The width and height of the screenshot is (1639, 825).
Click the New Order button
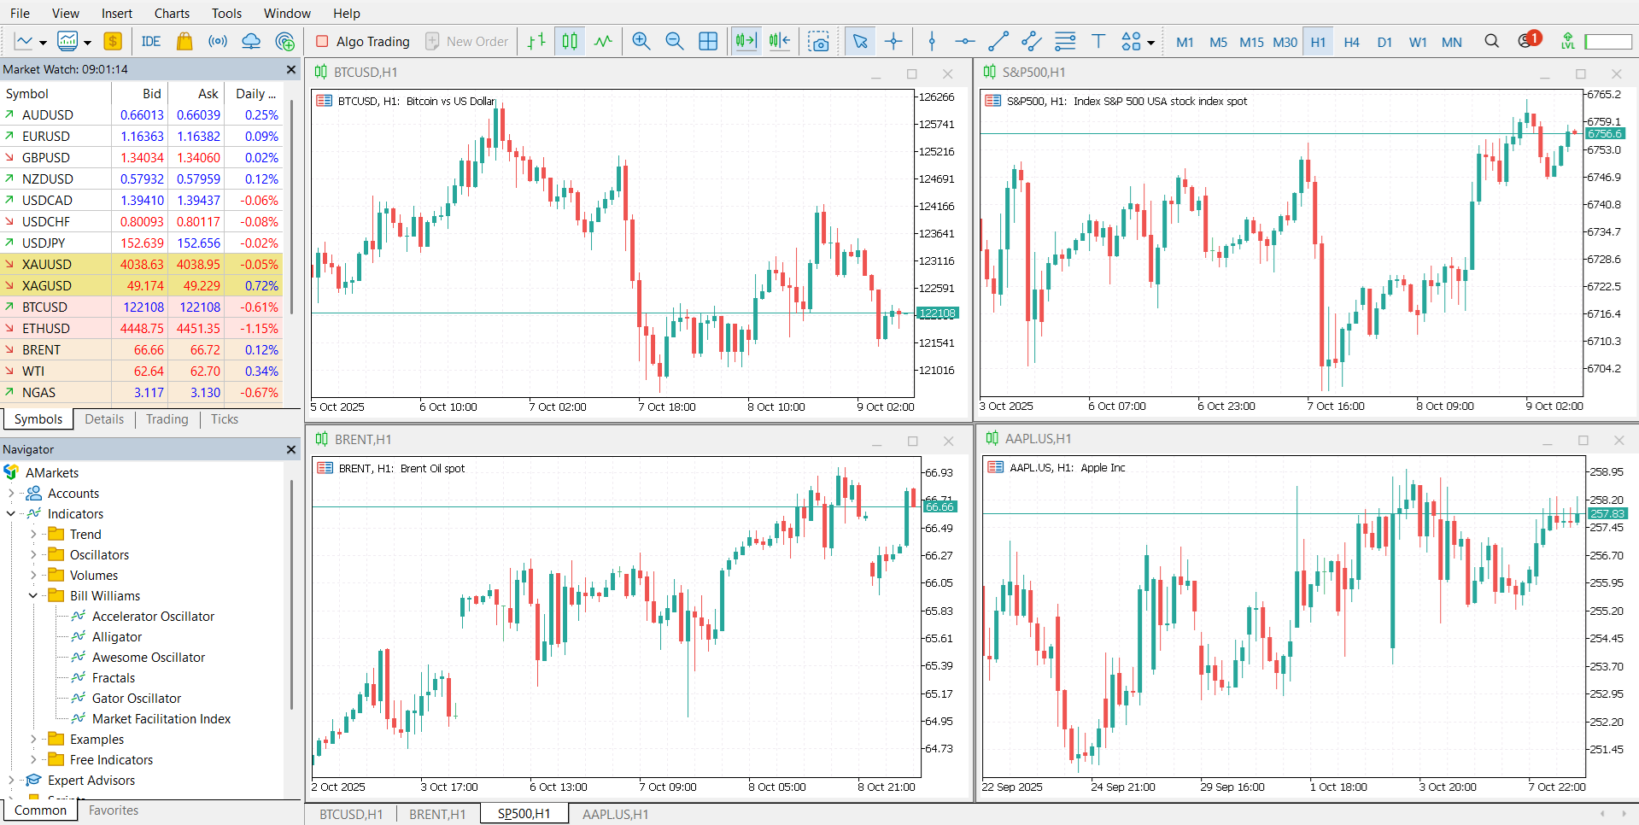point(467,41)
